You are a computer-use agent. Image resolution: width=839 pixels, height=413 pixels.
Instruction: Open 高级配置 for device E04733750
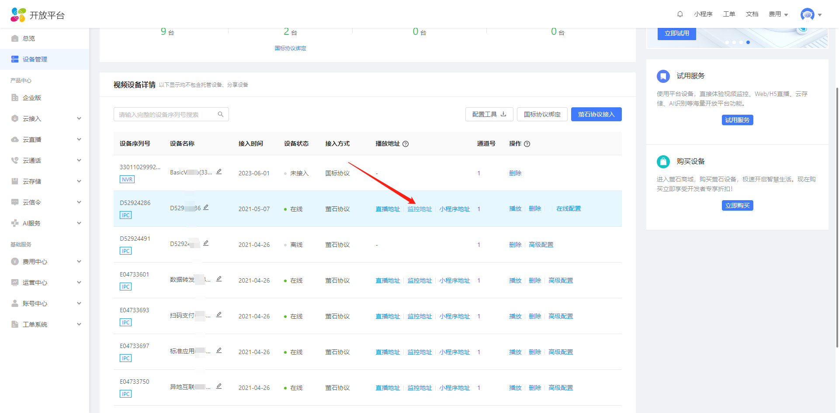[x=561, y=388]
